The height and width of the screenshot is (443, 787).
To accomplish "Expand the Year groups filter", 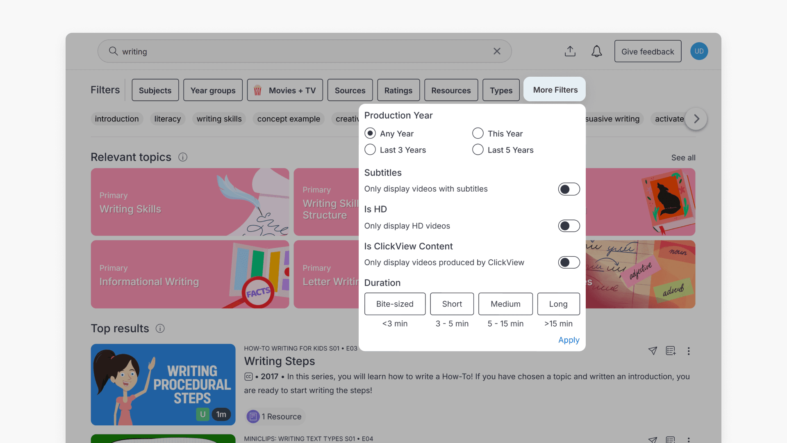I will point(213,90).
